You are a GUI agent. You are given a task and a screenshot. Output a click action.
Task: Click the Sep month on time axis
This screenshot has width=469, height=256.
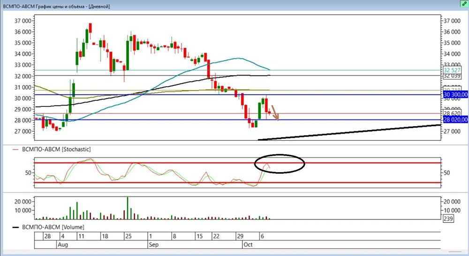(153, 245)
